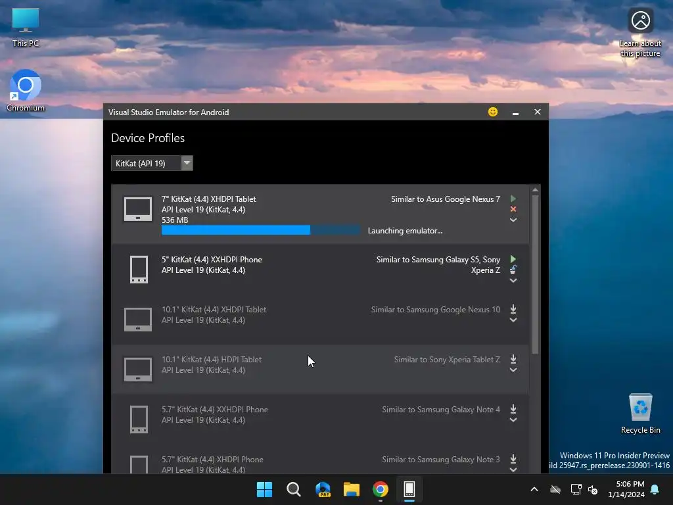Open taskbar Search
The height and width of the screenshot is (505, 673).
[x=294, y=489]
